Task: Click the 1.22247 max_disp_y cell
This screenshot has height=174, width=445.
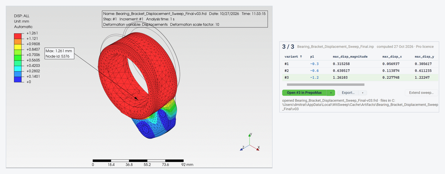Action: 422,77
